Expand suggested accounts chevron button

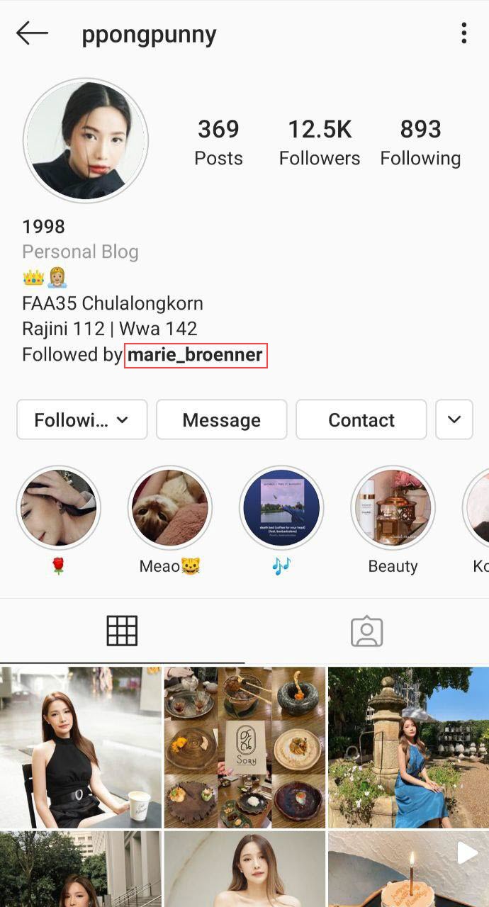point(454,419)
